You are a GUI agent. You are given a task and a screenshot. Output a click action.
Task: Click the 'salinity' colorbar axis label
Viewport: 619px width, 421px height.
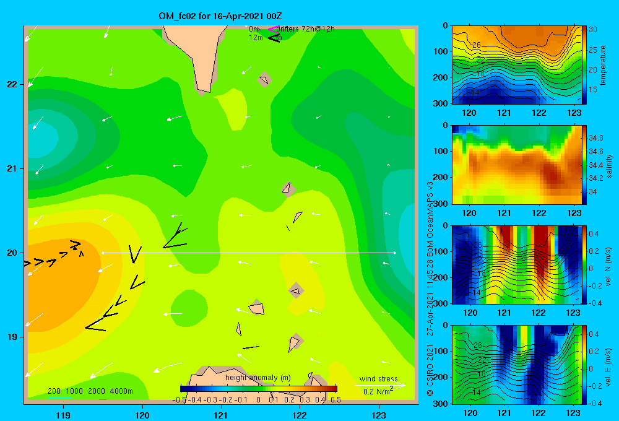(x=609, y=165)
